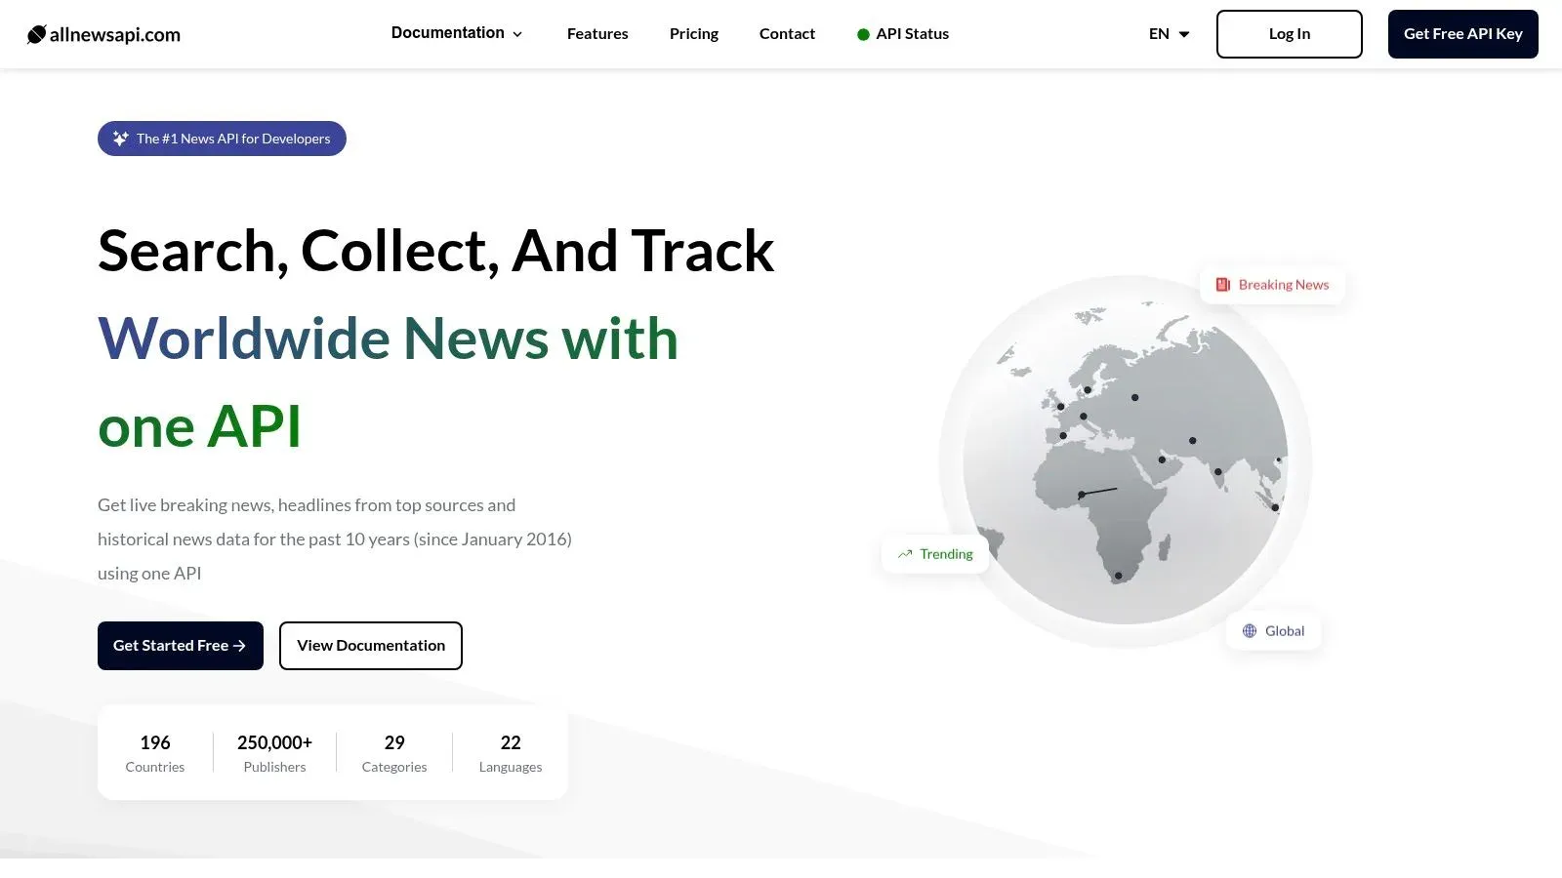Click the allnewsapi.com brand name
The width and height of the screenshot is (1562, 878).
[115, 35]
